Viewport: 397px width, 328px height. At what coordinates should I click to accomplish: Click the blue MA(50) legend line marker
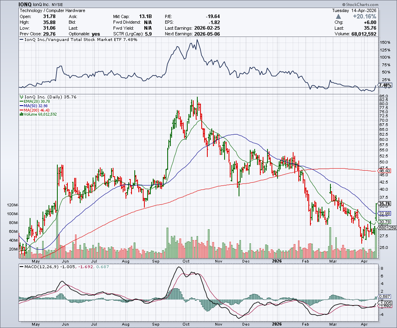22,106
